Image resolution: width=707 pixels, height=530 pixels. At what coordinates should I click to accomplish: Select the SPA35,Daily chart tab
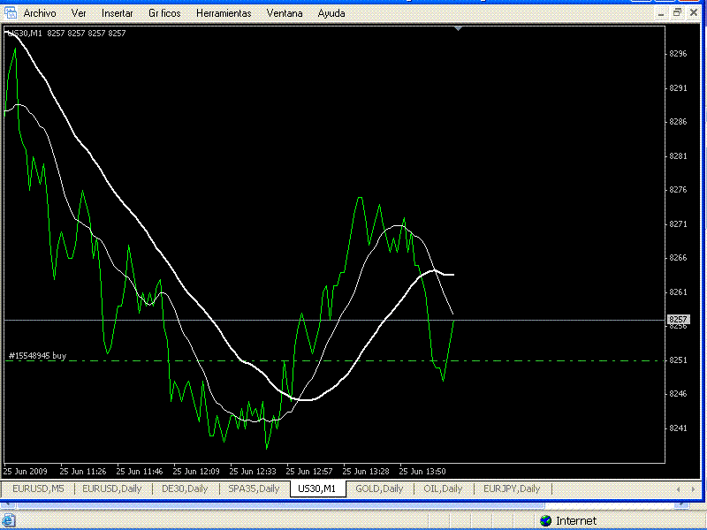[x=253, y=488]
